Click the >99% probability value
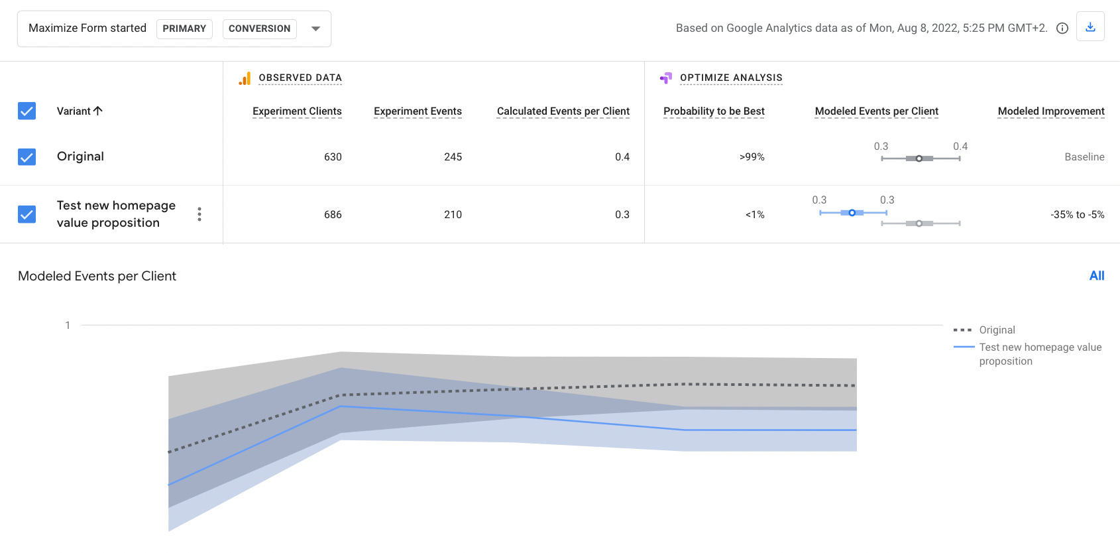 click(752, 157)
